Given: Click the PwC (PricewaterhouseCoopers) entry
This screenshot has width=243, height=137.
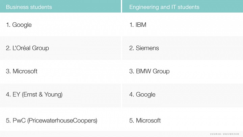Looking at the screenshot, I should [x=55, y=120].
